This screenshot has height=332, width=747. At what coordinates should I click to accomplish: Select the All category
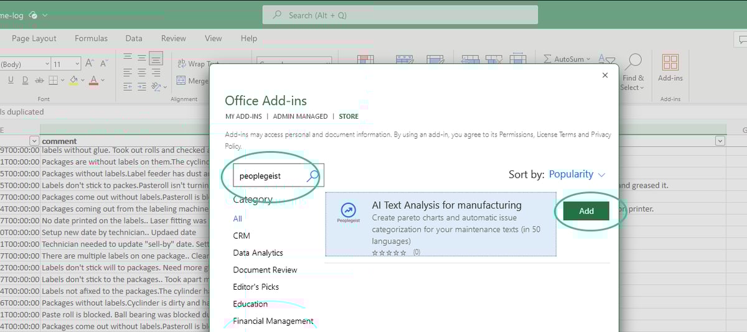[238, 219]
